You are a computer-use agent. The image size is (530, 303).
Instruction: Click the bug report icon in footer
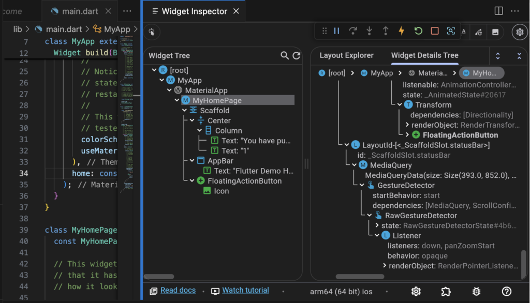[477, 291]
